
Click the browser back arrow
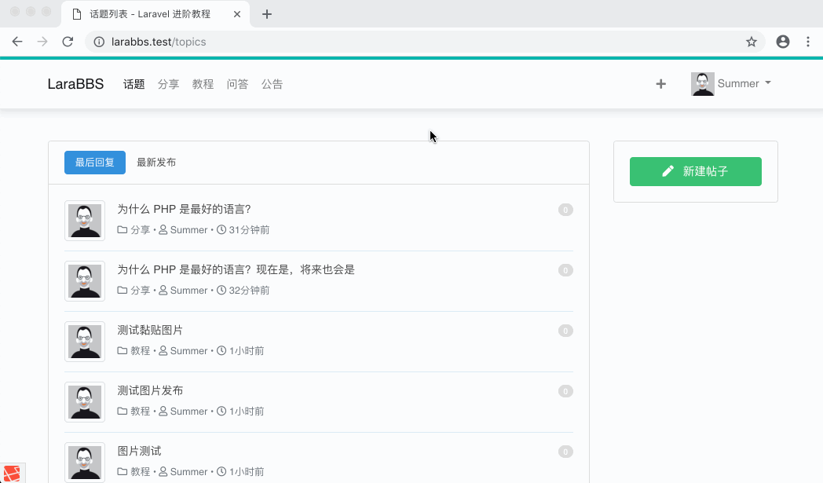pyautogui.click(x=16, y=41)
